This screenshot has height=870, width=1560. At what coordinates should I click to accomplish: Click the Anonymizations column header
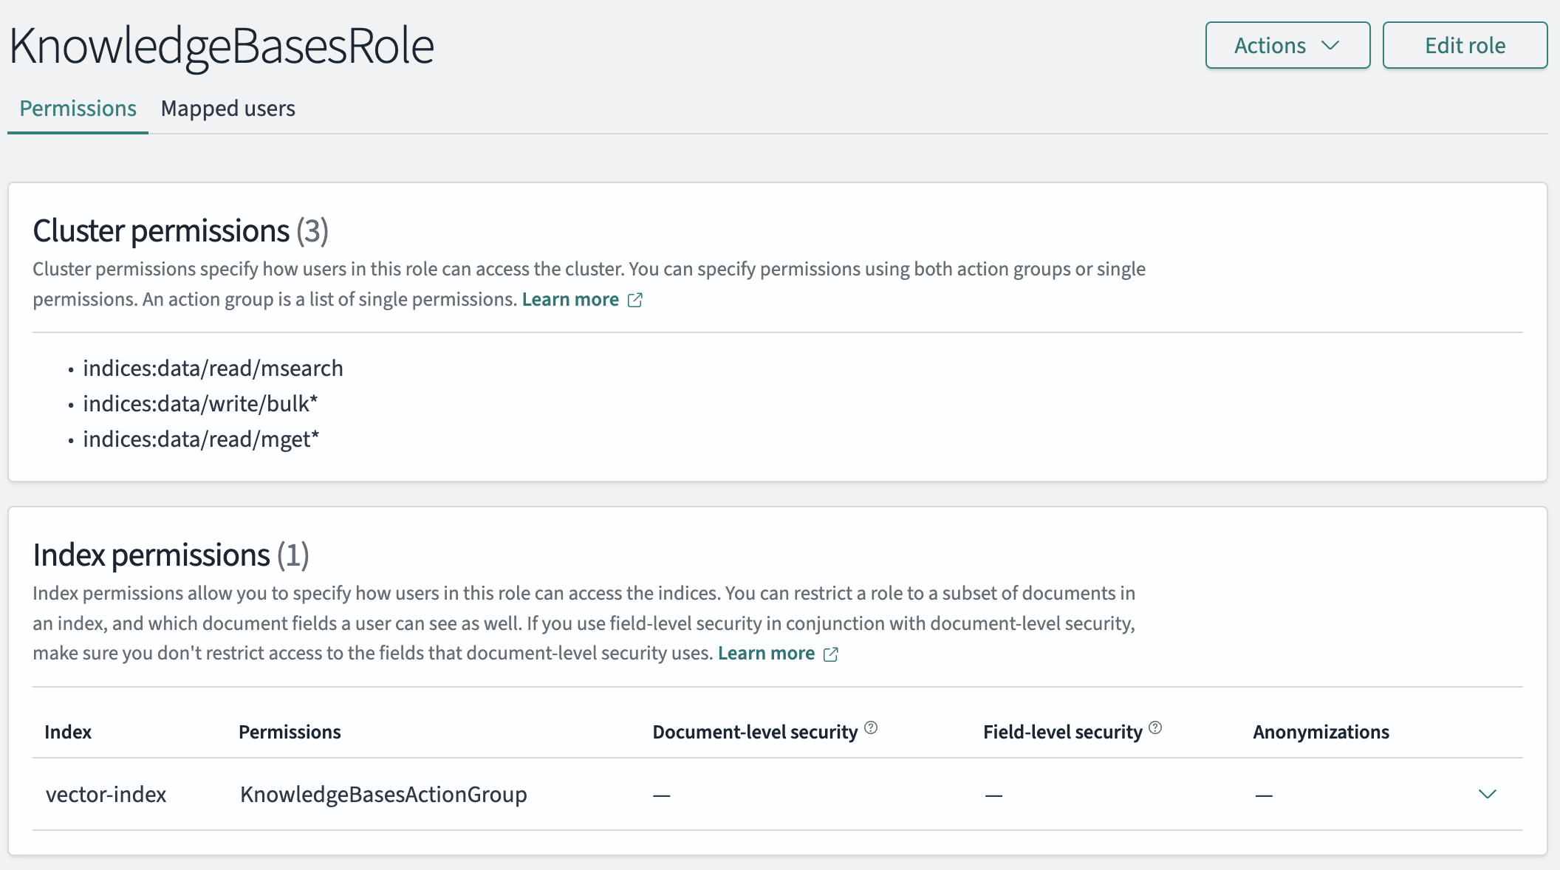pos(1321,732)
